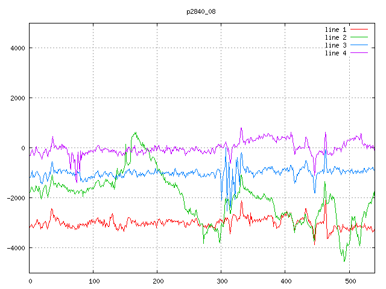The width and height of the screenshot is (386, 289).
Task: Select the "line 2" legend label
Action: coord(336,37)
